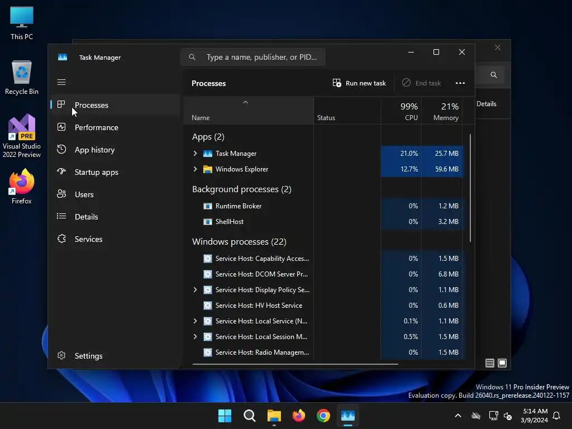The height and width of the screenshot is (429, 572).
Task: Click the vertical scrollbar of process list
Action: (470, 188)
